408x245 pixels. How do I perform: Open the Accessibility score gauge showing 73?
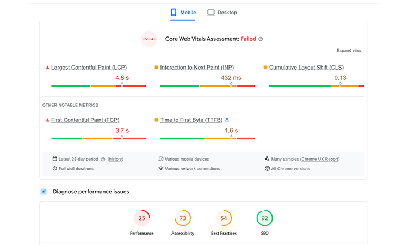pos(183,218)
